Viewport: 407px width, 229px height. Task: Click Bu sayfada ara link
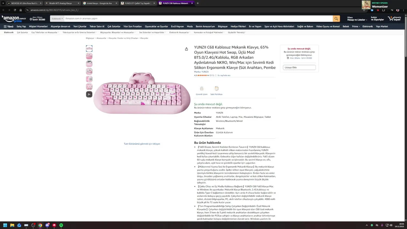(x=224, y=75)
